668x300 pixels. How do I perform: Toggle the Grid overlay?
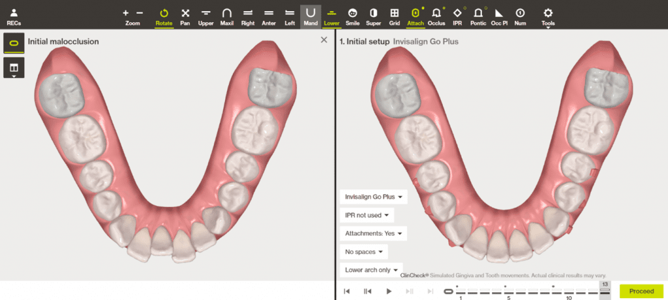[395, 17]
